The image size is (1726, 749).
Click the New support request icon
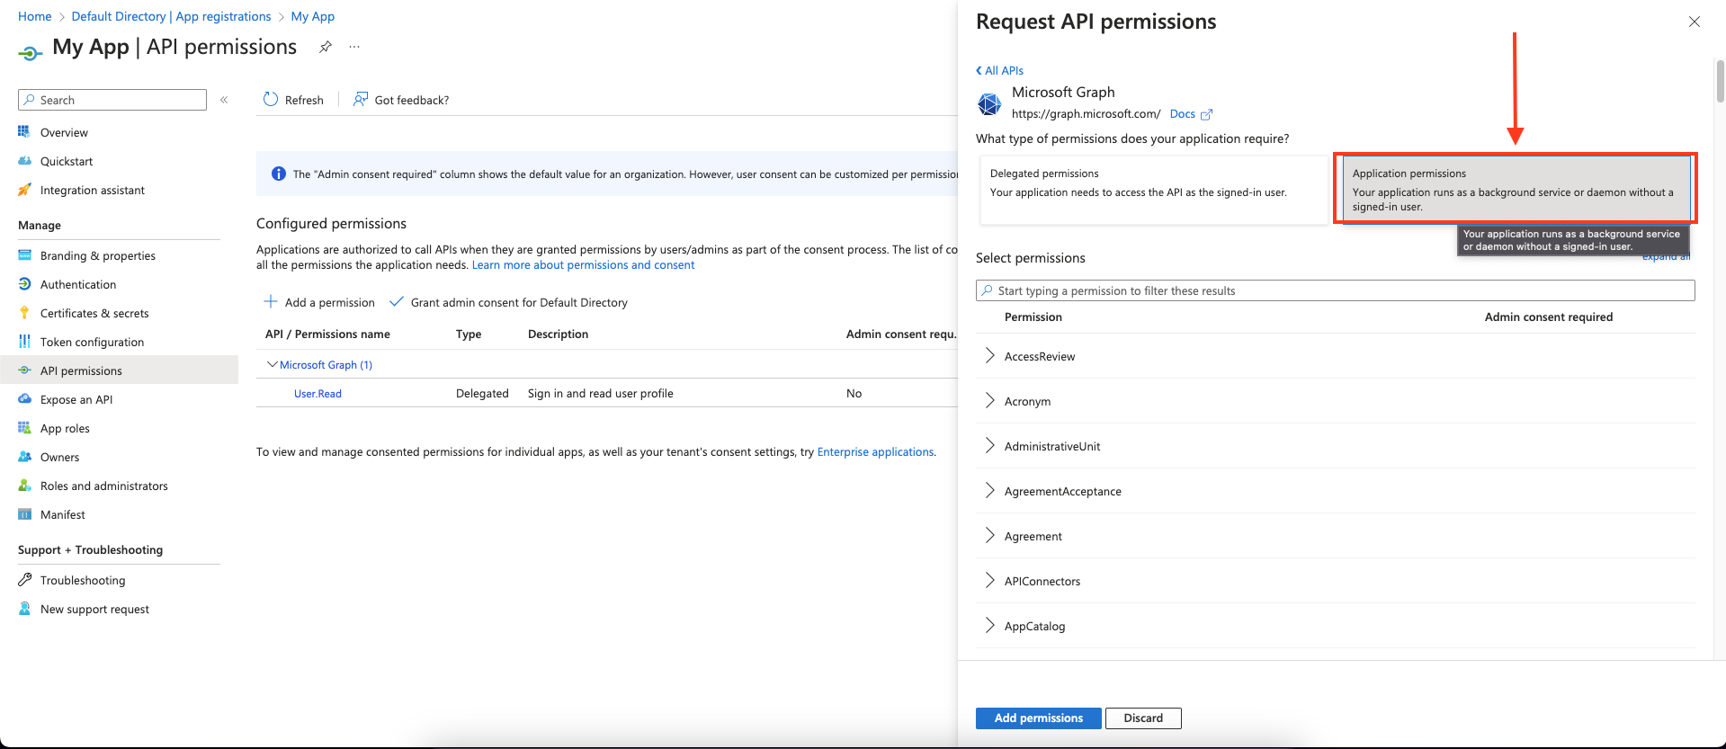point(24,609)
